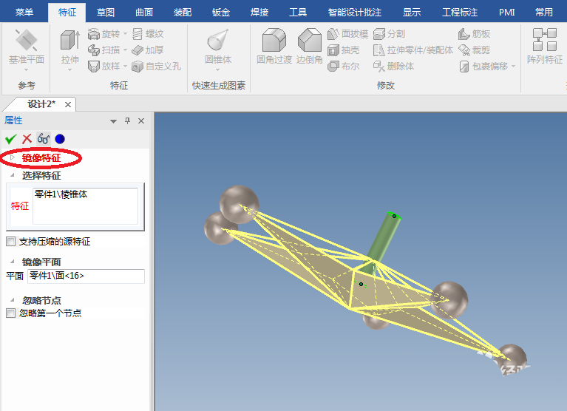Open 基准平面 dropdown arrow
This screenshot has width=567, height=411.
point(26,69)
